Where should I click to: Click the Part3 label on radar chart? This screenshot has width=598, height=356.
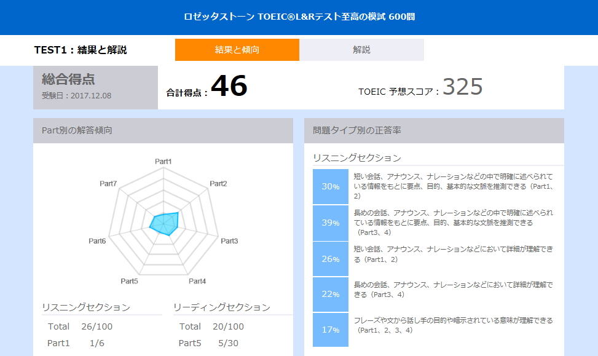tap(229, 241)
